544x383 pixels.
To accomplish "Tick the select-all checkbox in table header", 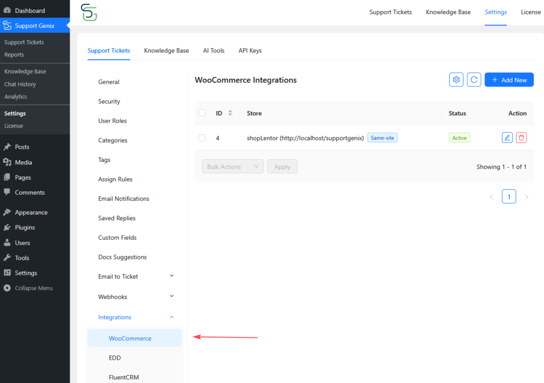I will pyautogui.click(x=202, y=113).
